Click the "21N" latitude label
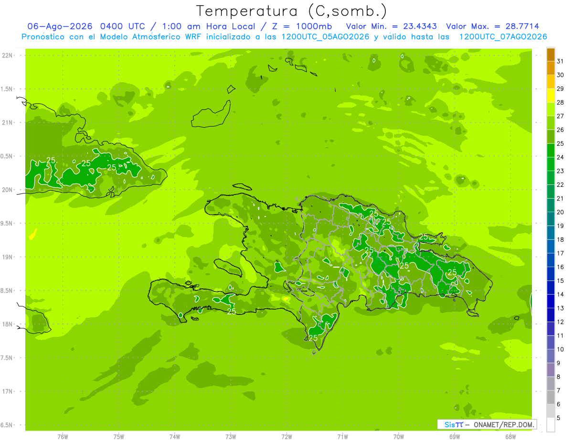The height and width of the screenshot is (443, 573). click(8, 123)
